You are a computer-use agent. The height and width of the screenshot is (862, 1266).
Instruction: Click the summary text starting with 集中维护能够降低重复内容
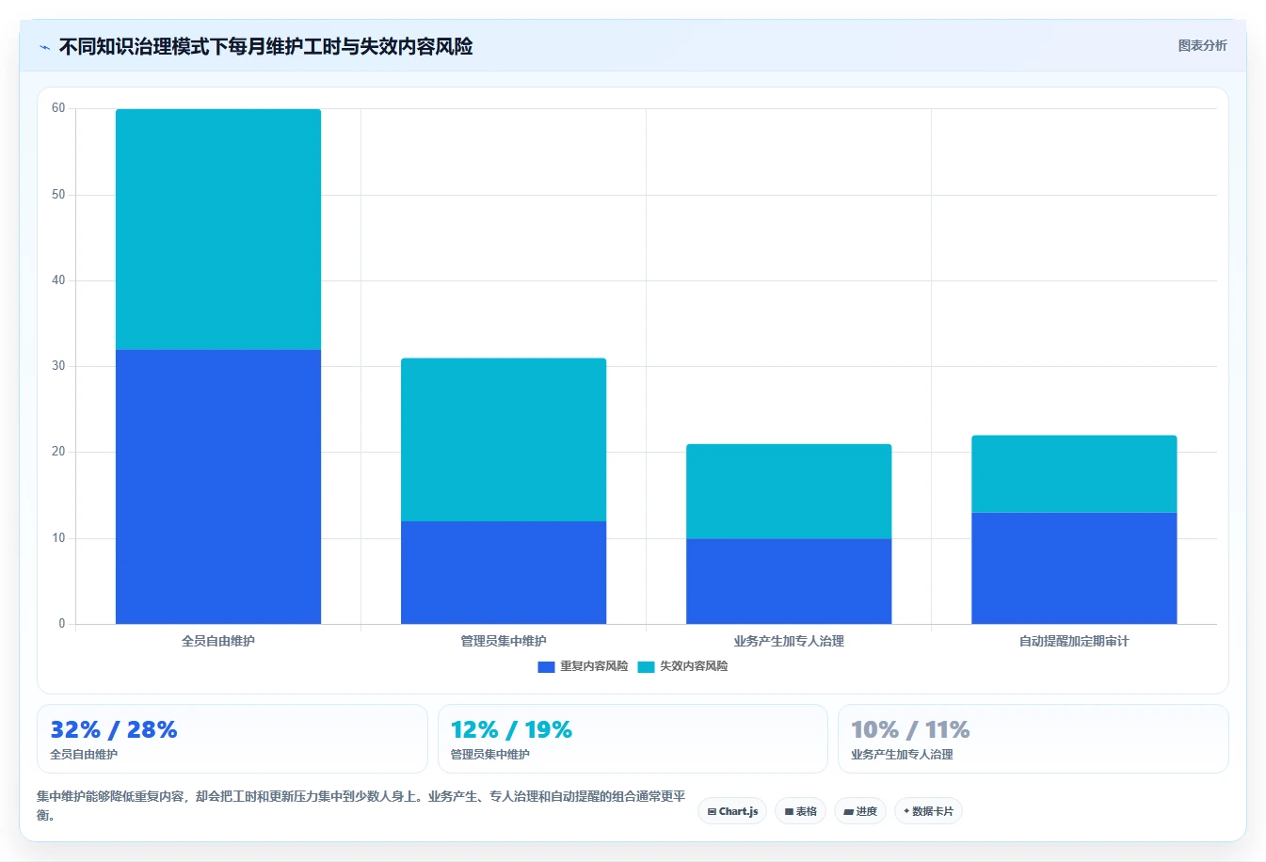click(x=361, y=806)
